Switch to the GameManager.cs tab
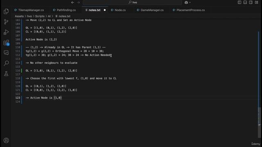 coord(150,10)
